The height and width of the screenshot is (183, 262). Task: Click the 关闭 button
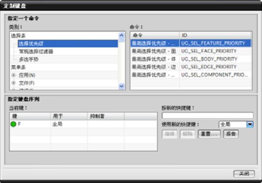coord(244,174)
